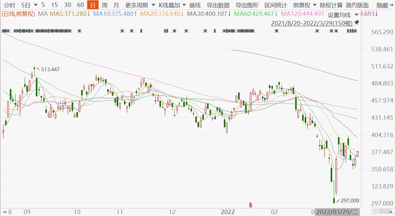The height and width of the screenshot is (216, 395).
Task: Open the K线叠加 overlay dropdown
Action: [x=172, y=5]
